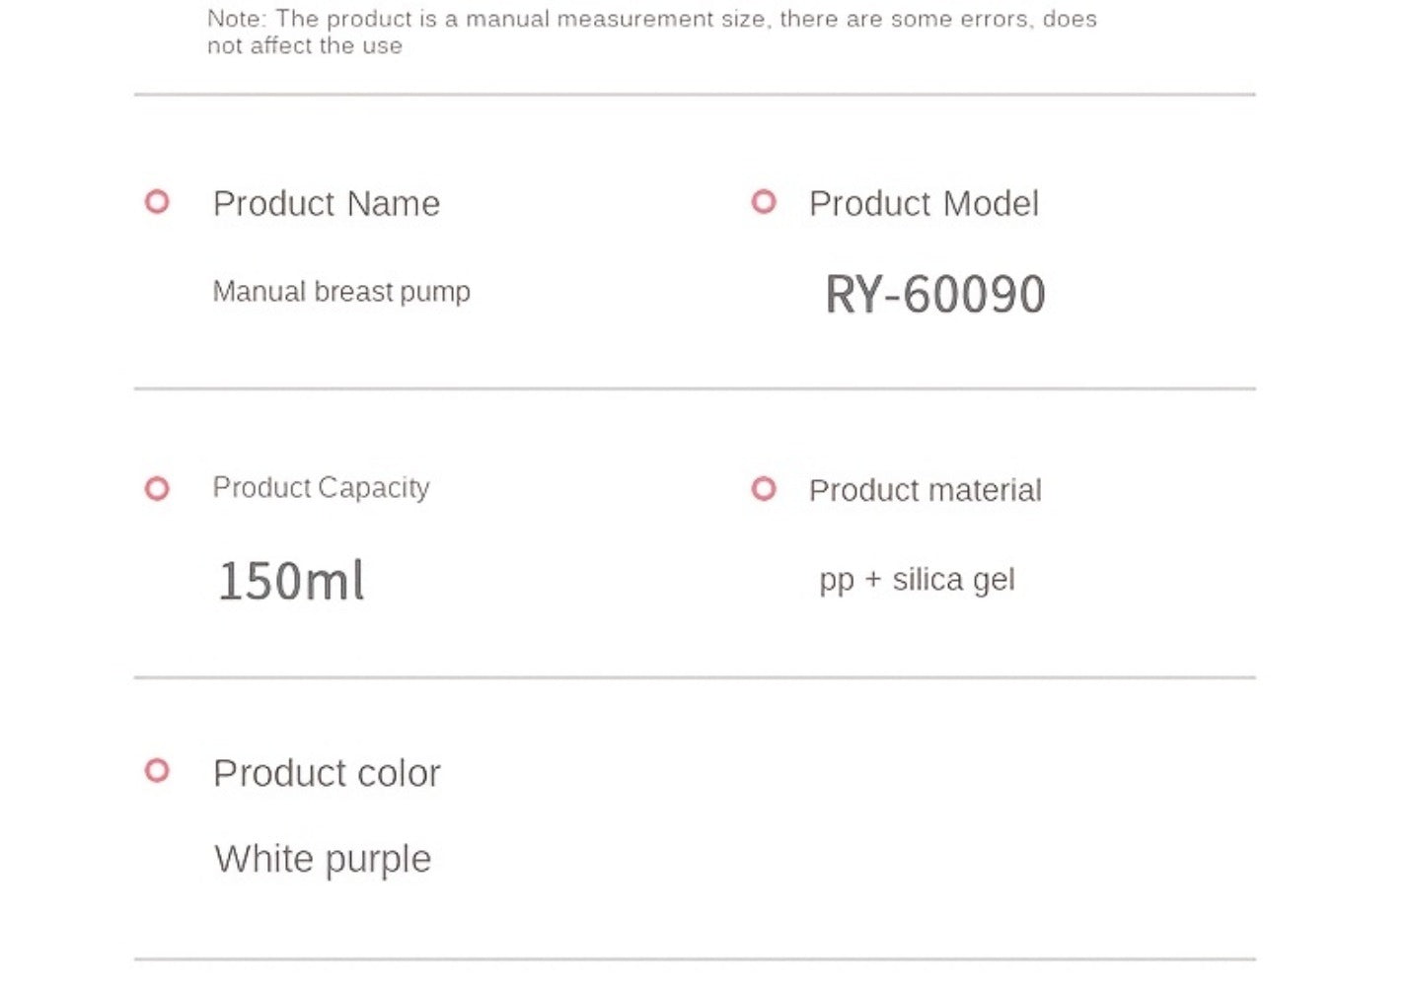Click the pink circle beside Product material
The height and width of the screenshot is (986, 1410).
click(764, 488)
